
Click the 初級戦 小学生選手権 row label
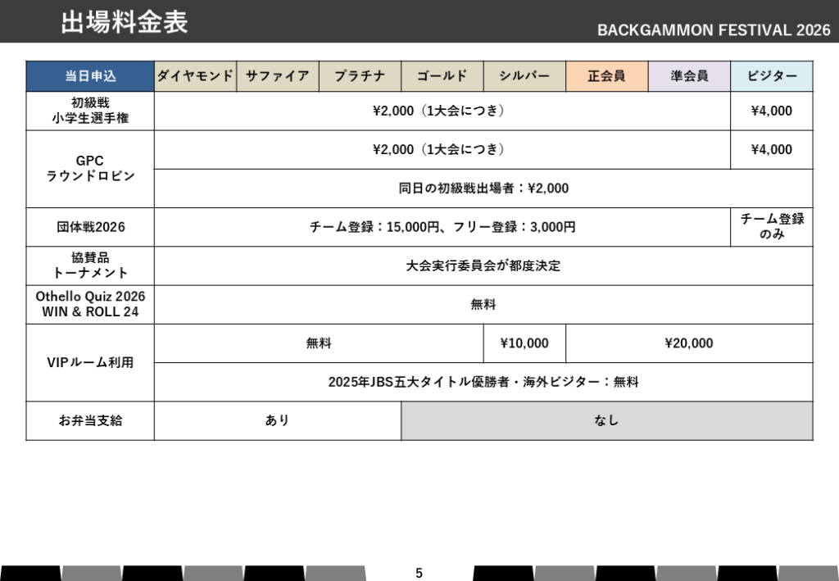pos(90,111)
